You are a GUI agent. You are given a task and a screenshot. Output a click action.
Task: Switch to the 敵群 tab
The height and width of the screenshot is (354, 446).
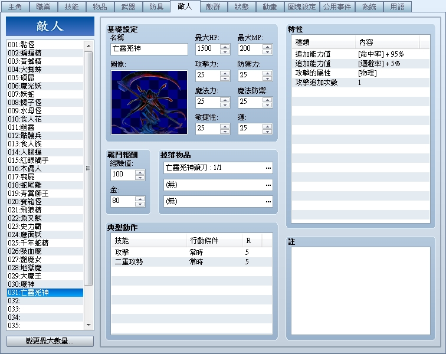(x=214, y=6)
